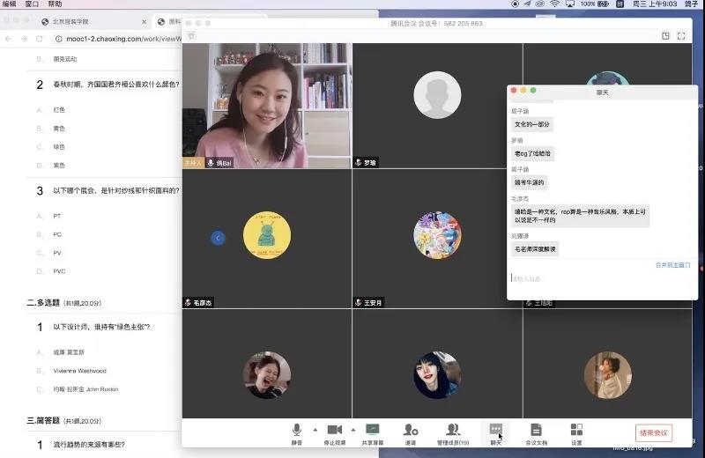The image size is (705, 458).
Task: Start sharing with the 共享屏幕 icon
Action: (x=372, y=430)
